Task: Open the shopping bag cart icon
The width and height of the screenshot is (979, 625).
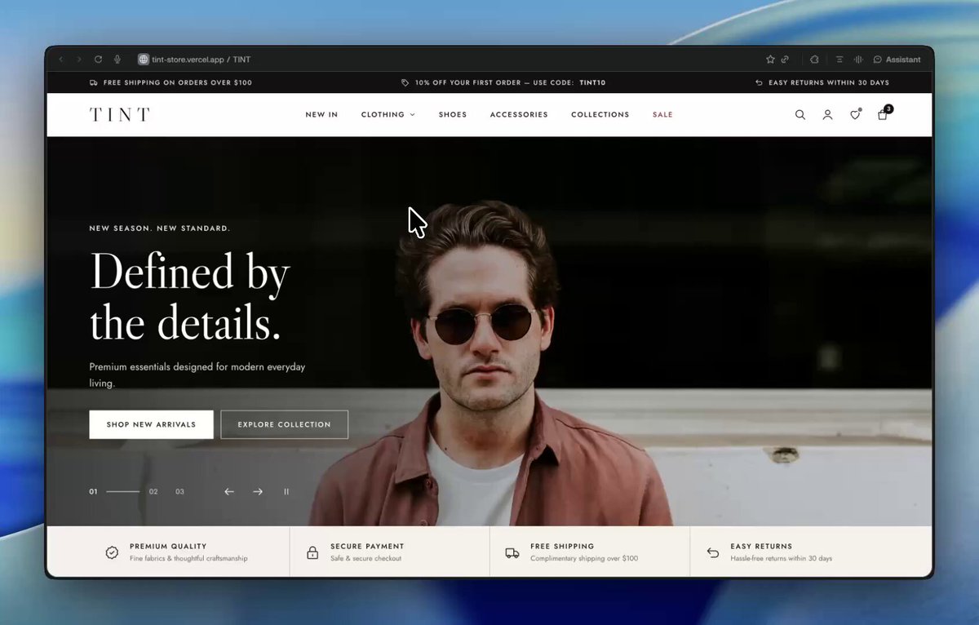Action: click(x=883, y=114)
